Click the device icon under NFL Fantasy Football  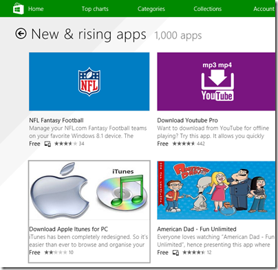pos(47,144)
